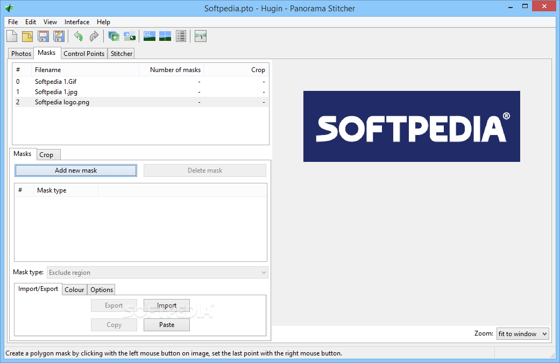Select the lower Masks sub-tab
Viewport: 560px width, 363px height.
(23, 154)
